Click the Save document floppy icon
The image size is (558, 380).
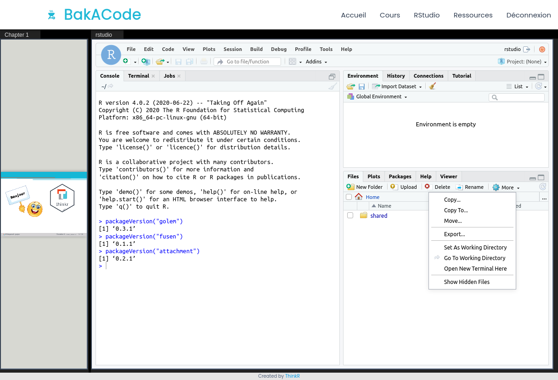click(x=178, y=62)
